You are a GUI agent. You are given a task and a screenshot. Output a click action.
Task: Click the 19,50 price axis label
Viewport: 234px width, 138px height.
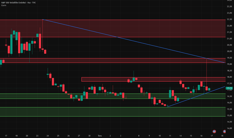[x=229, y=58]
